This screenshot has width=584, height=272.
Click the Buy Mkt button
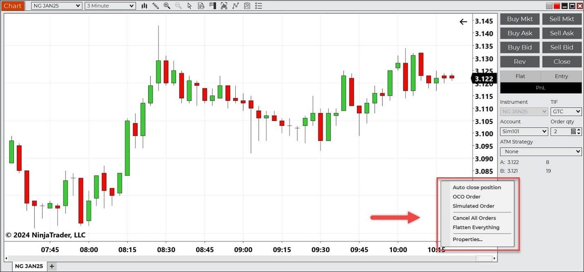(x=520, y=19)
